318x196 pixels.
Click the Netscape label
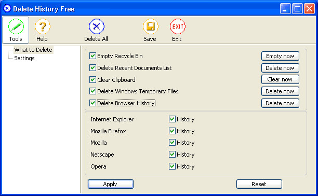102,155
